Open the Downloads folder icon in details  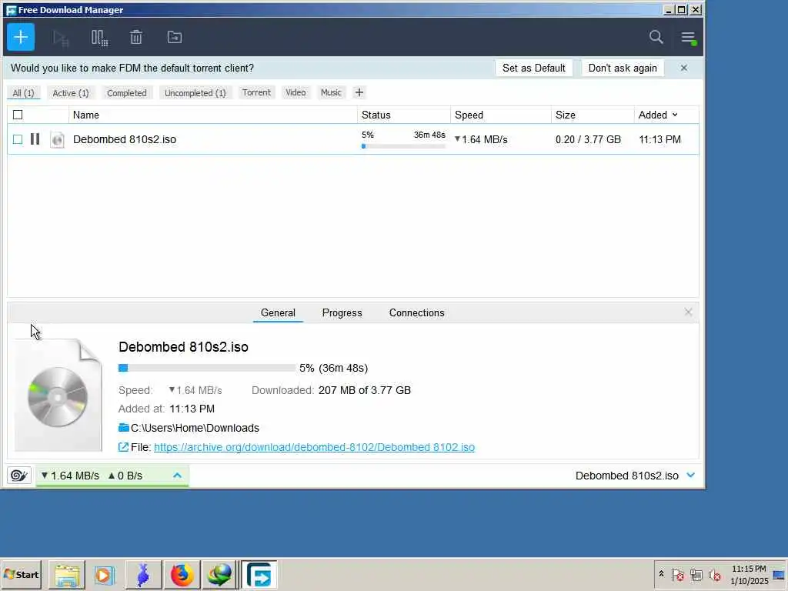tap(124, 428)
